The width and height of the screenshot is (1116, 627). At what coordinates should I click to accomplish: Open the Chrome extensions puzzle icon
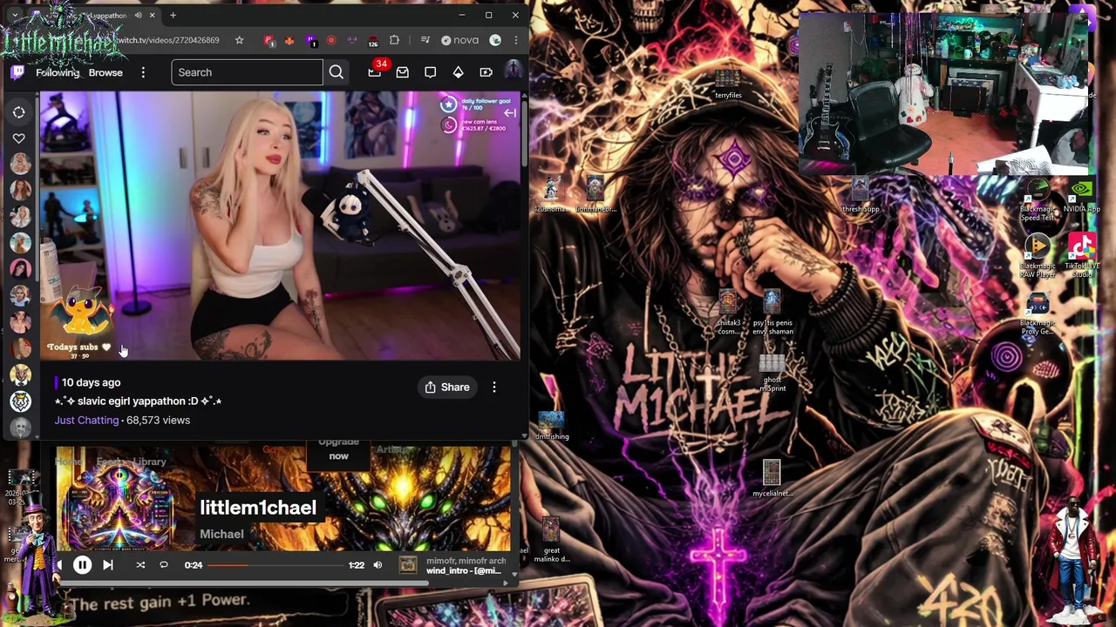point(394,40)
